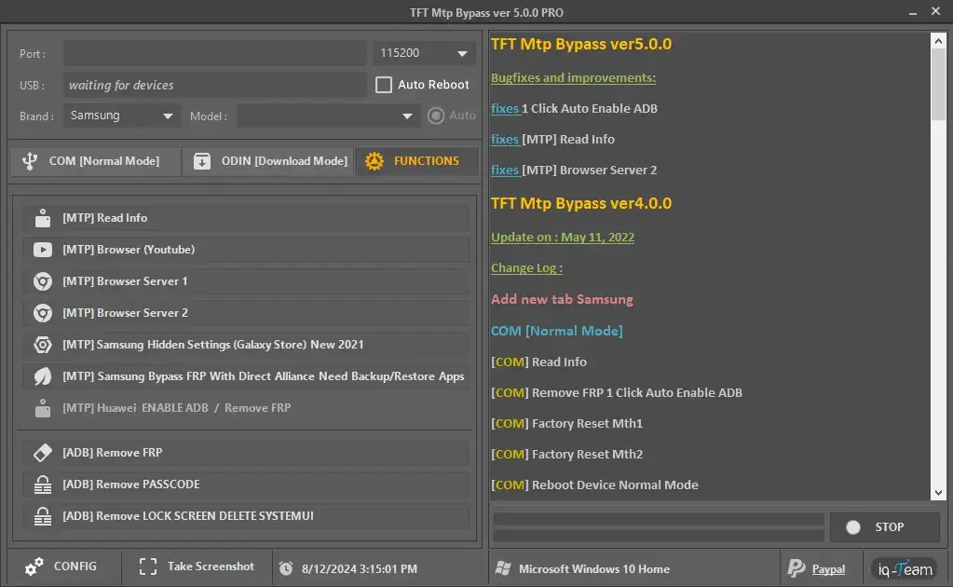
Task: Click the USB waiting for devices field
Action: (214, 85)
